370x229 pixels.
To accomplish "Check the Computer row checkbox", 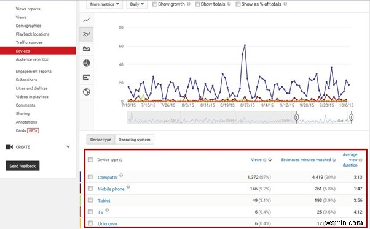I will click(90, 176).
